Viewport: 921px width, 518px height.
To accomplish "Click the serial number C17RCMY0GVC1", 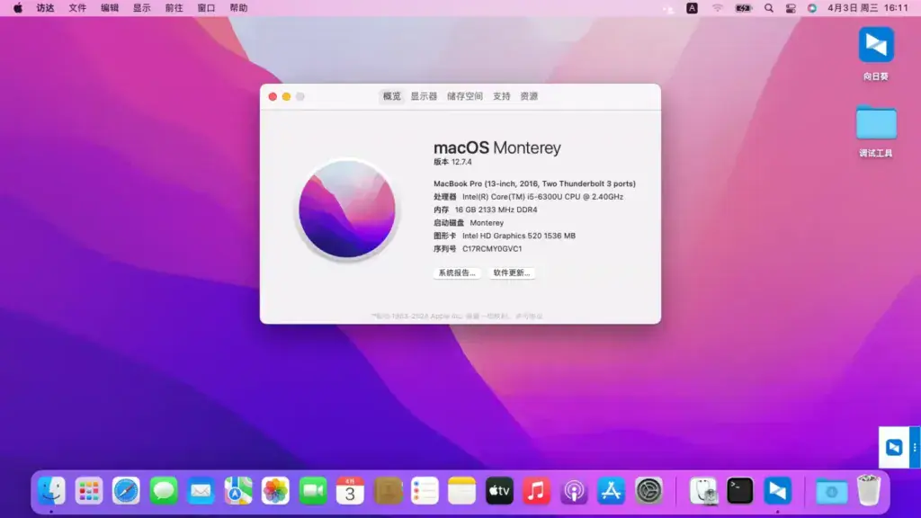I will tap(492, 249).
